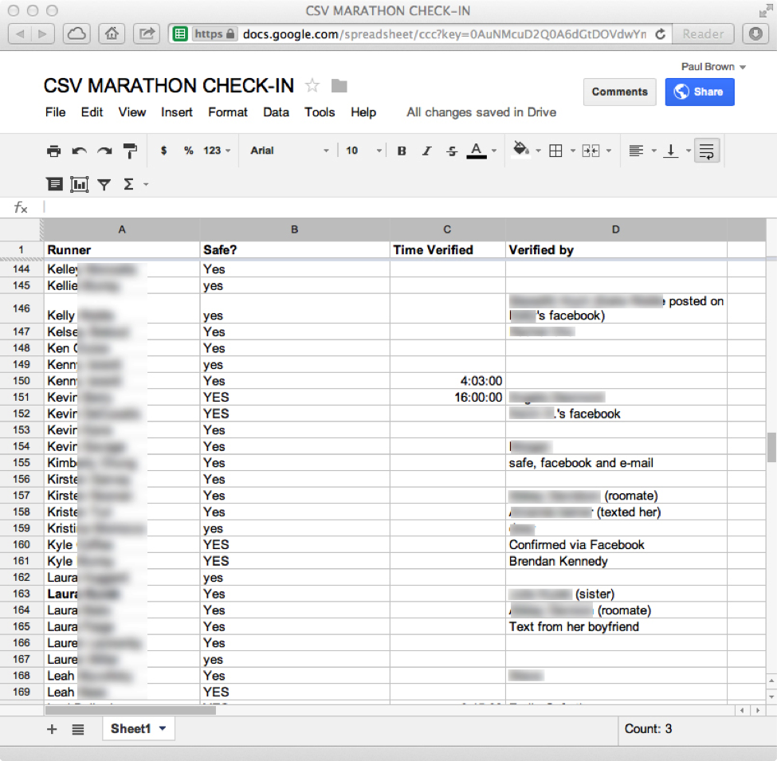The height and width of the screenshot is (761, 777).
Task: Toggle bold formatting
Action: click(402, 151)
